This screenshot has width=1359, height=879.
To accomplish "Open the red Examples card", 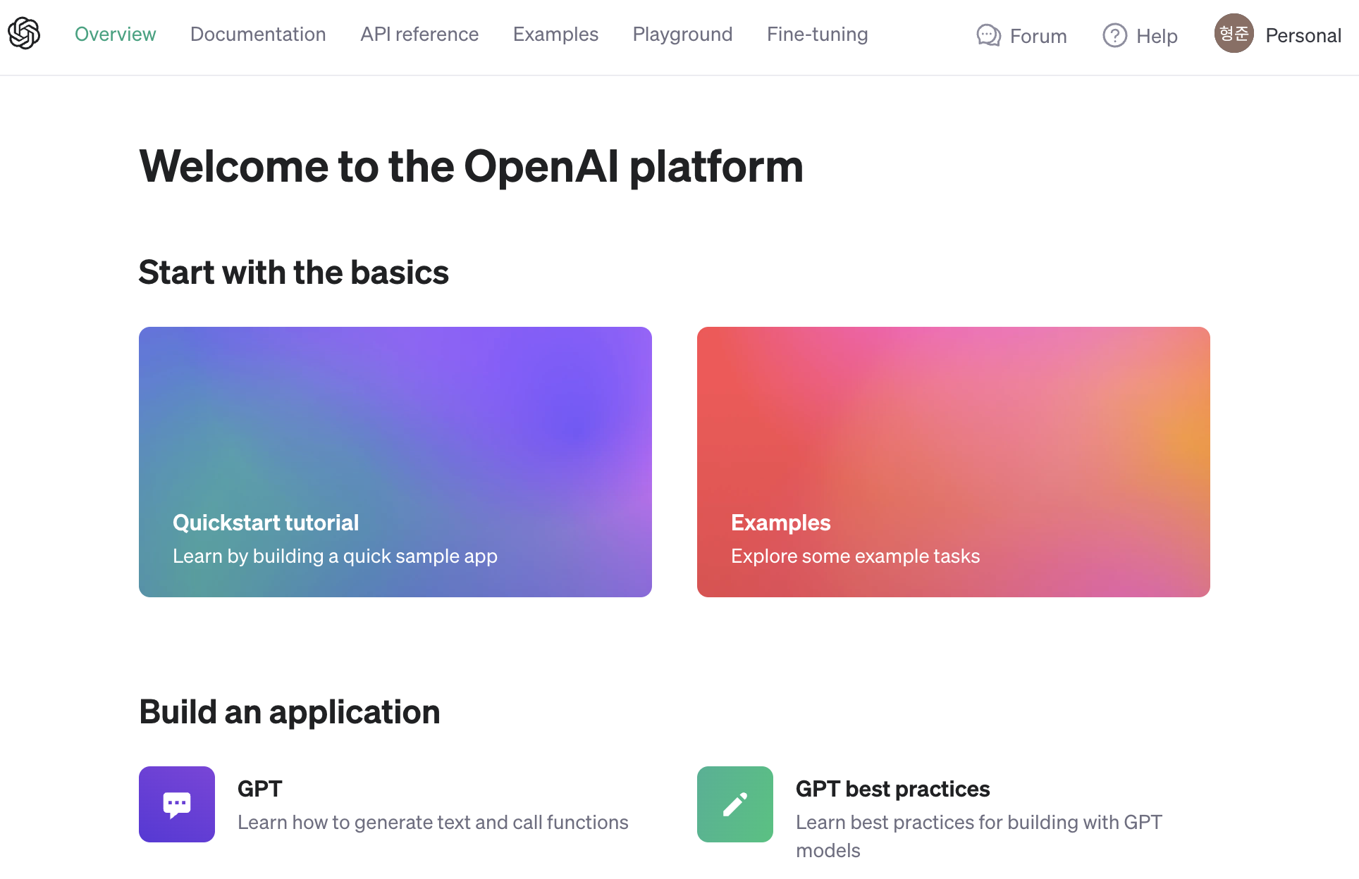I will tap(953, 462).
